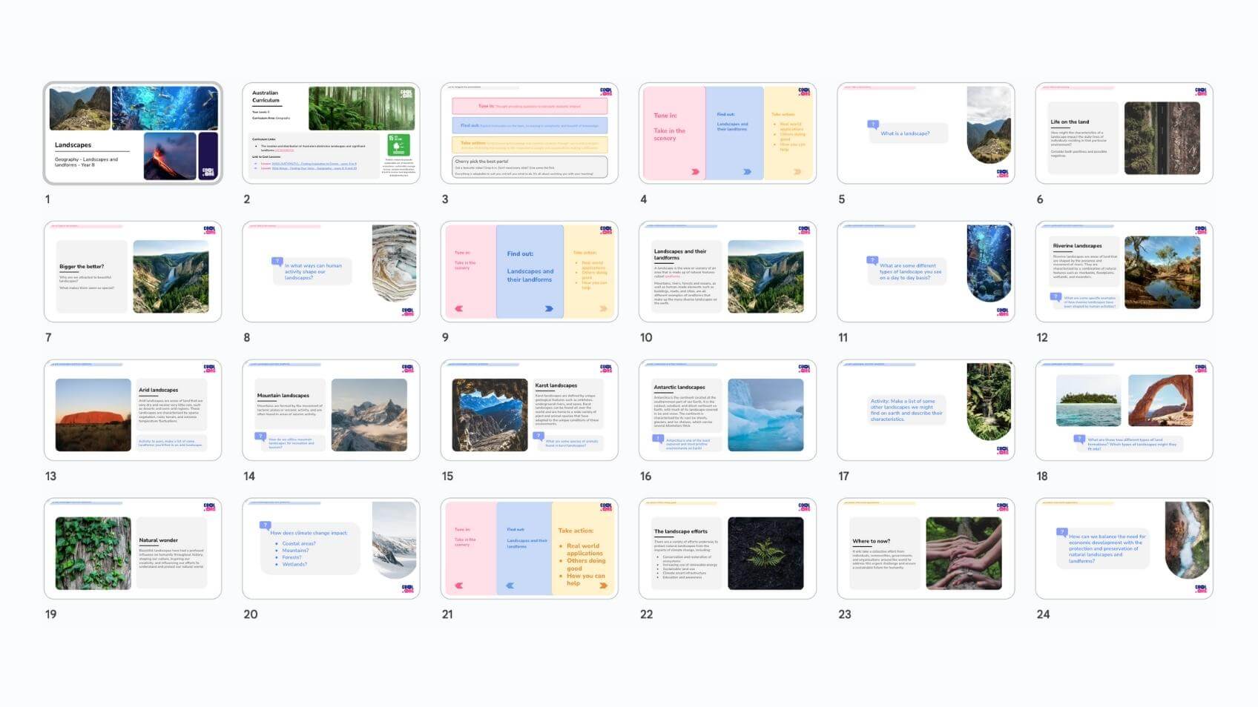Select the Antarctic landscapes slide
The height and width of the screenshot is (707, 1258).
click(727, 411)
